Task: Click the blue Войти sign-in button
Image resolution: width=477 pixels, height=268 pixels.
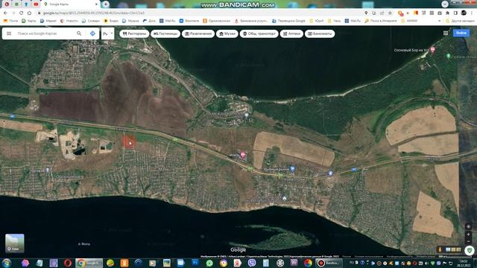Action: click(x=461, y=33)
